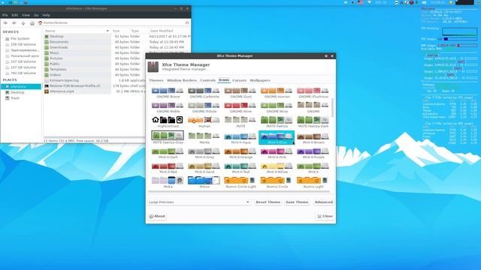This screenshot has width=481, height=270.
Task: Click the theme list vertical scrollbar
Action: [x=332, y=107]
